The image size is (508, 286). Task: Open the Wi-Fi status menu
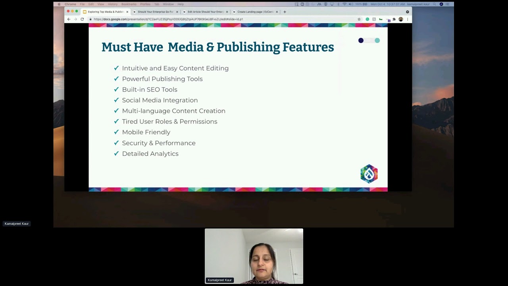point(344,4)
